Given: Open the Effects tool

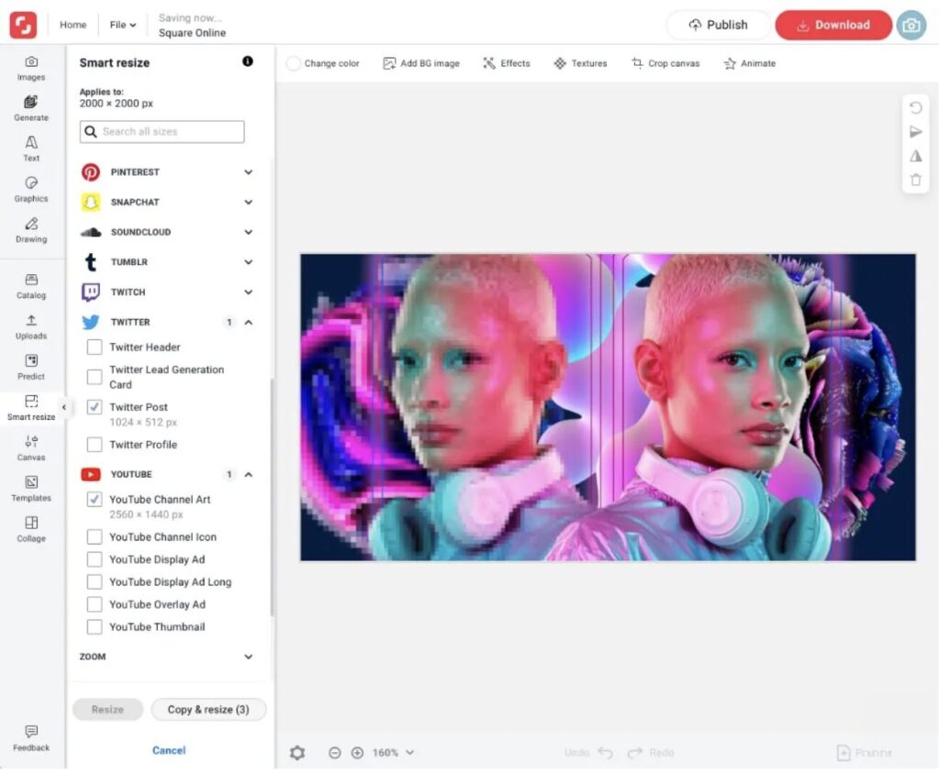Looking at the screenshot, I should click(489, 63).
